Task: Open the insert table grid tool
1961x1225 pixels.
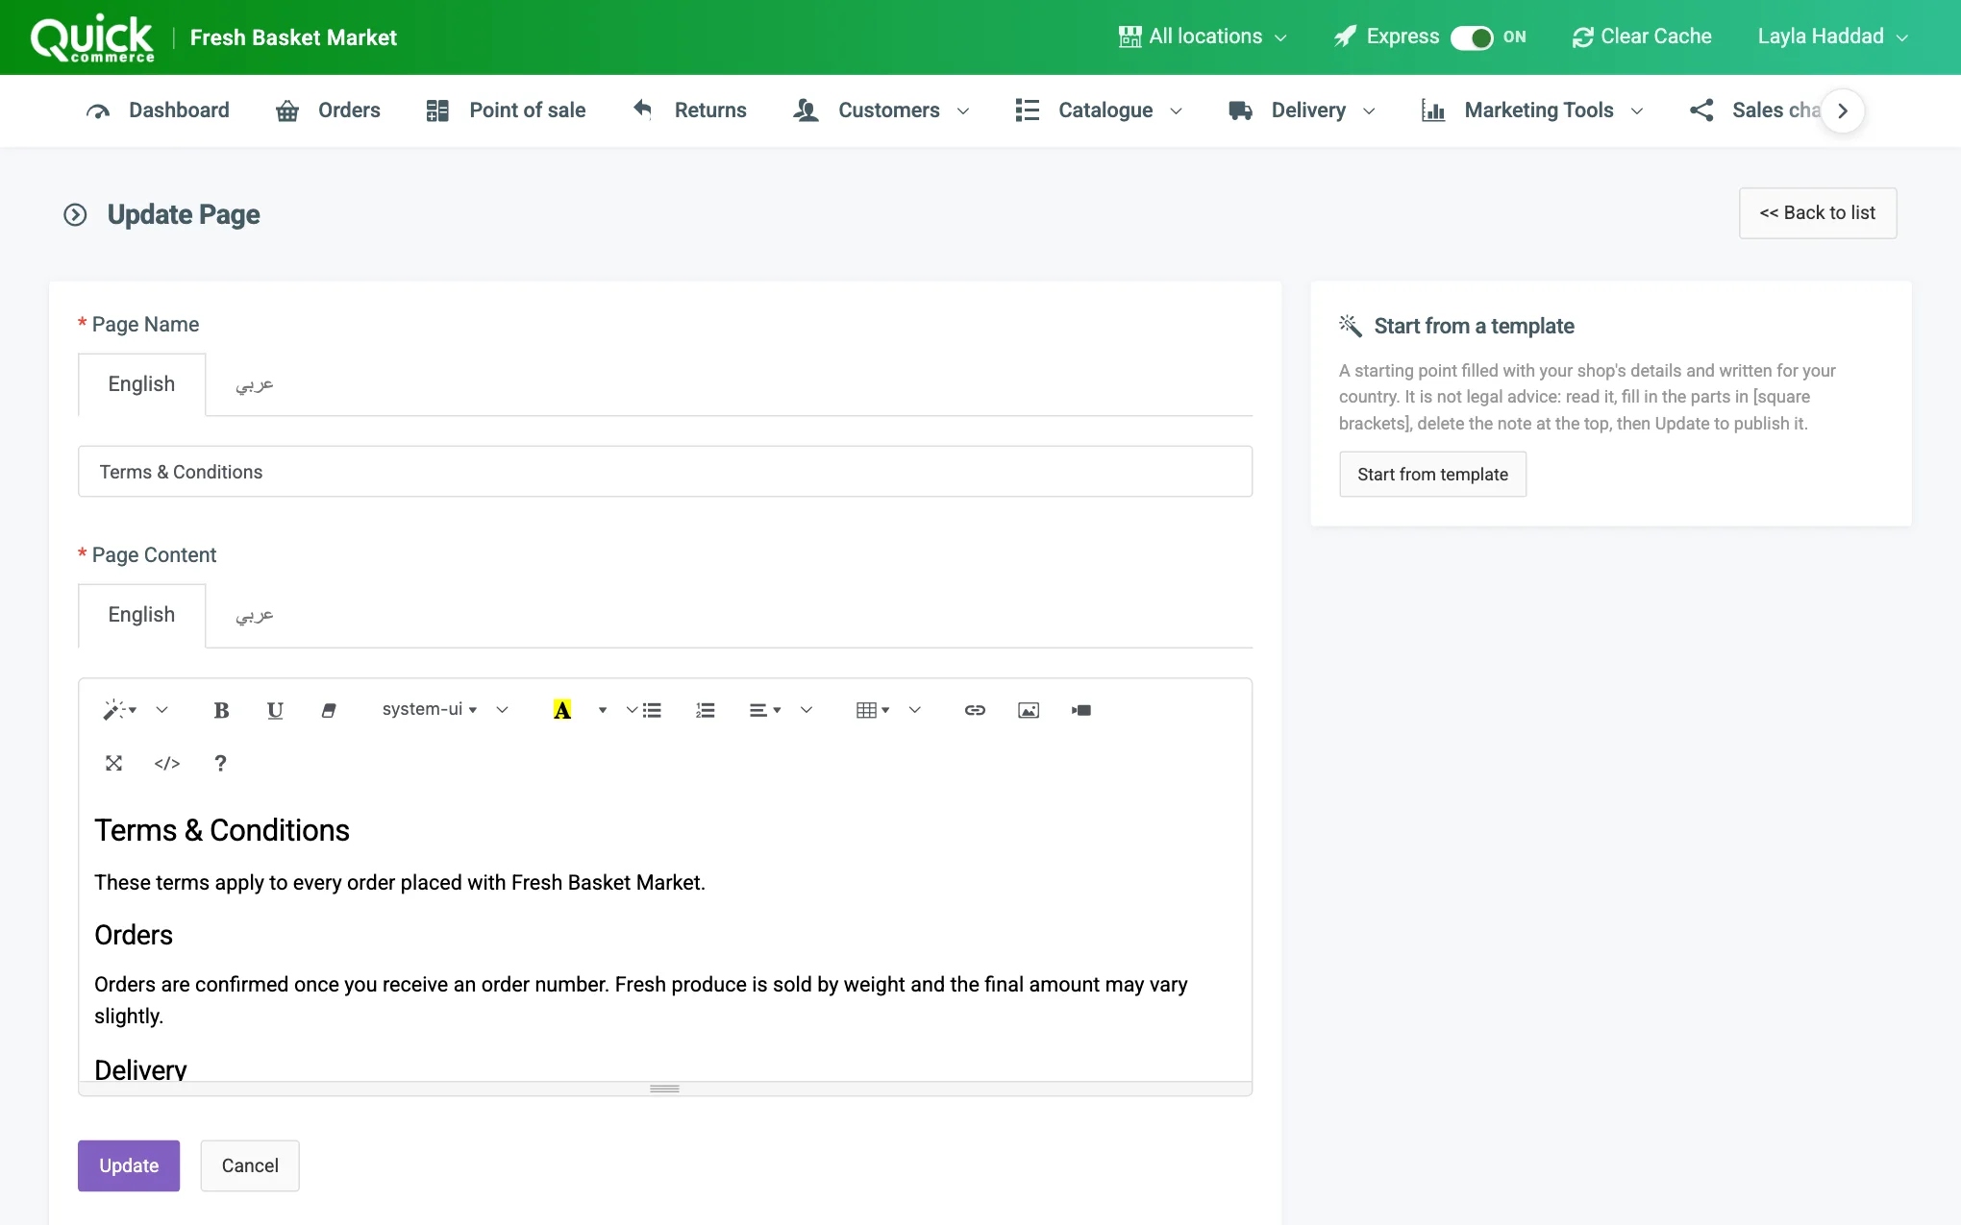Action: tap(873, 710)
